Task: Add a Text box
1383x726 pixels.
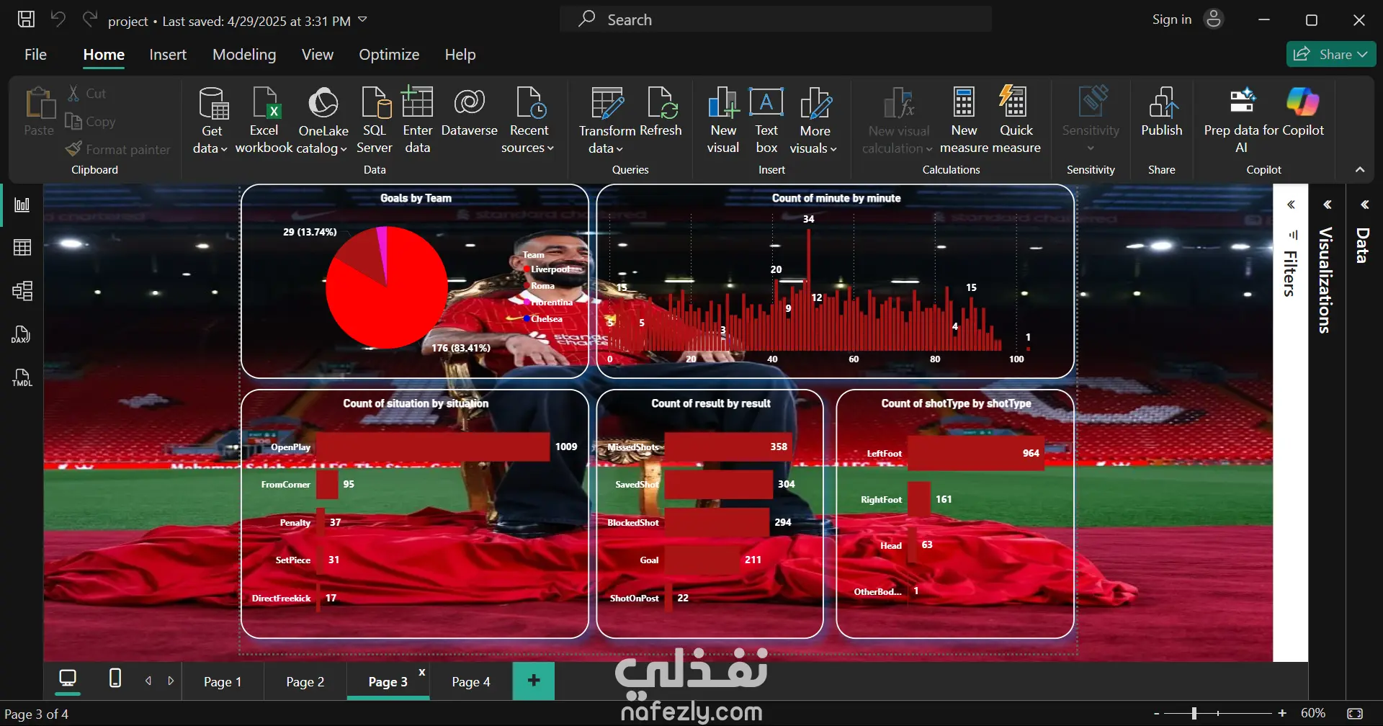Action: [x=766, y=120]
